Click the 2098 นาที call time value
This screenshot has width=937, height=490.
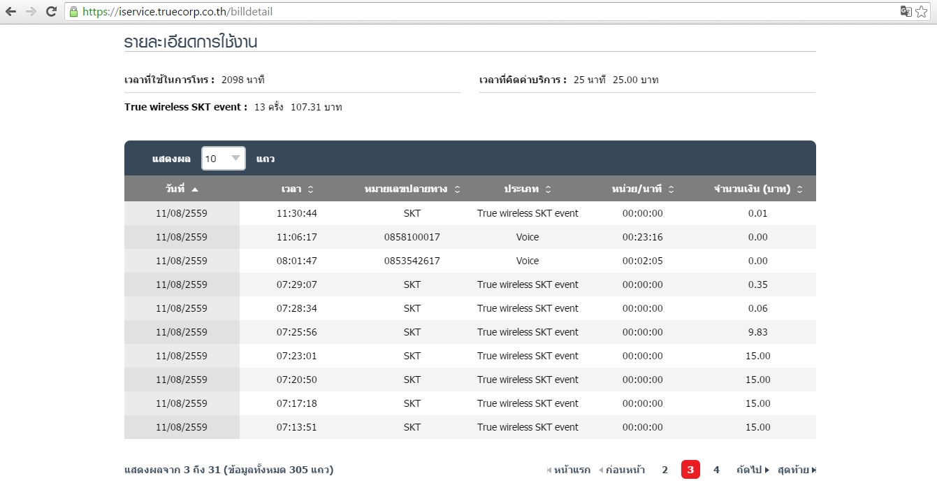coord(243,80)
